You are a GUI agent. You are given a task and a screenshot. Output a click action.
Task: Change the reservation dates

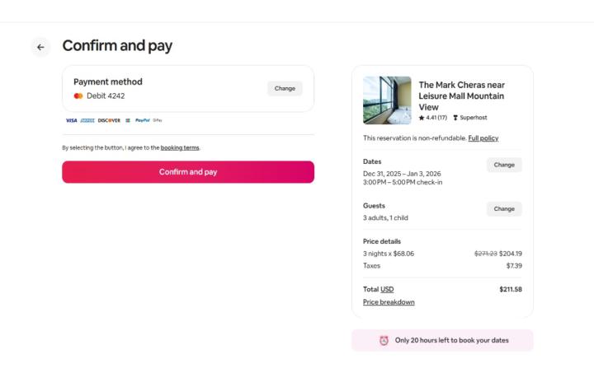pyautogui.click(x=503, y=165)
